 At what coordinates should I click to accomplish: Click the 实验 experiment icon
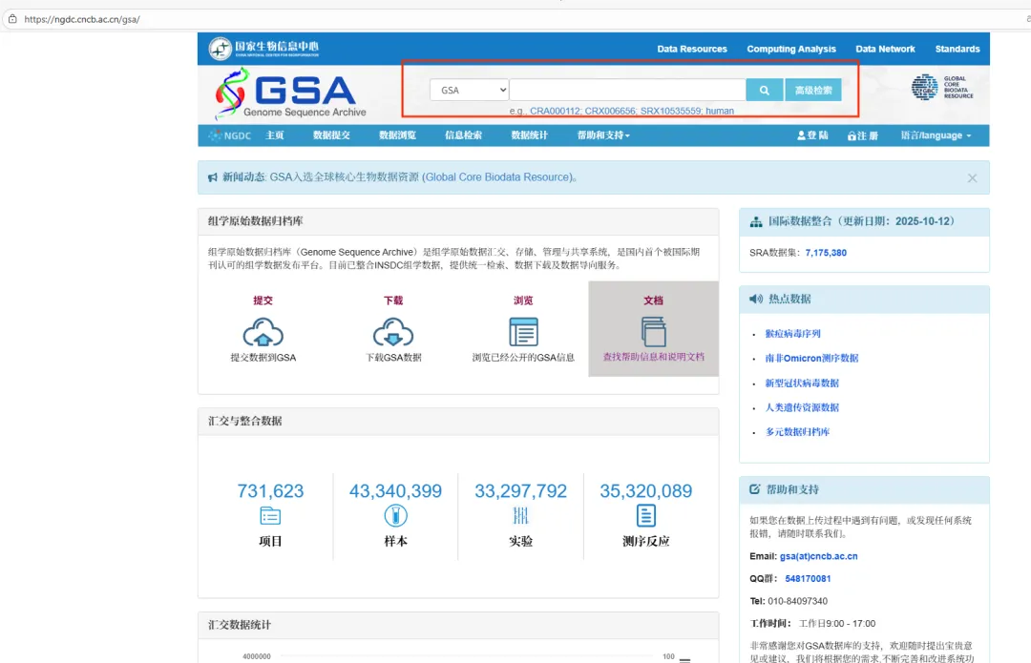521,516
